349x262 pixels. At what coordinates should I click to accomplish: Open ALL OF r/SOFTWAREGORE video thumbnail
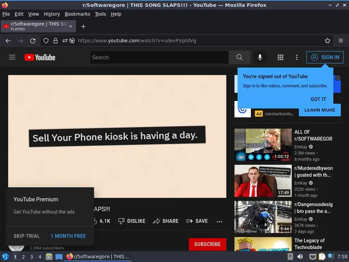pyautogui.click(x=263, y=145)
